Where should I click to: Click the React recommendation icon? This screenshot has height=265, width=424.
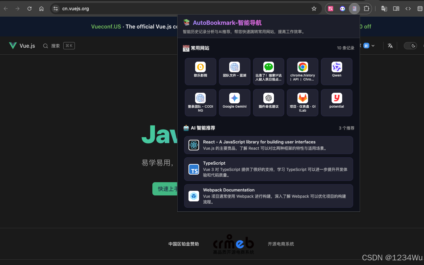pyautogui.click(x=194, y=145)
